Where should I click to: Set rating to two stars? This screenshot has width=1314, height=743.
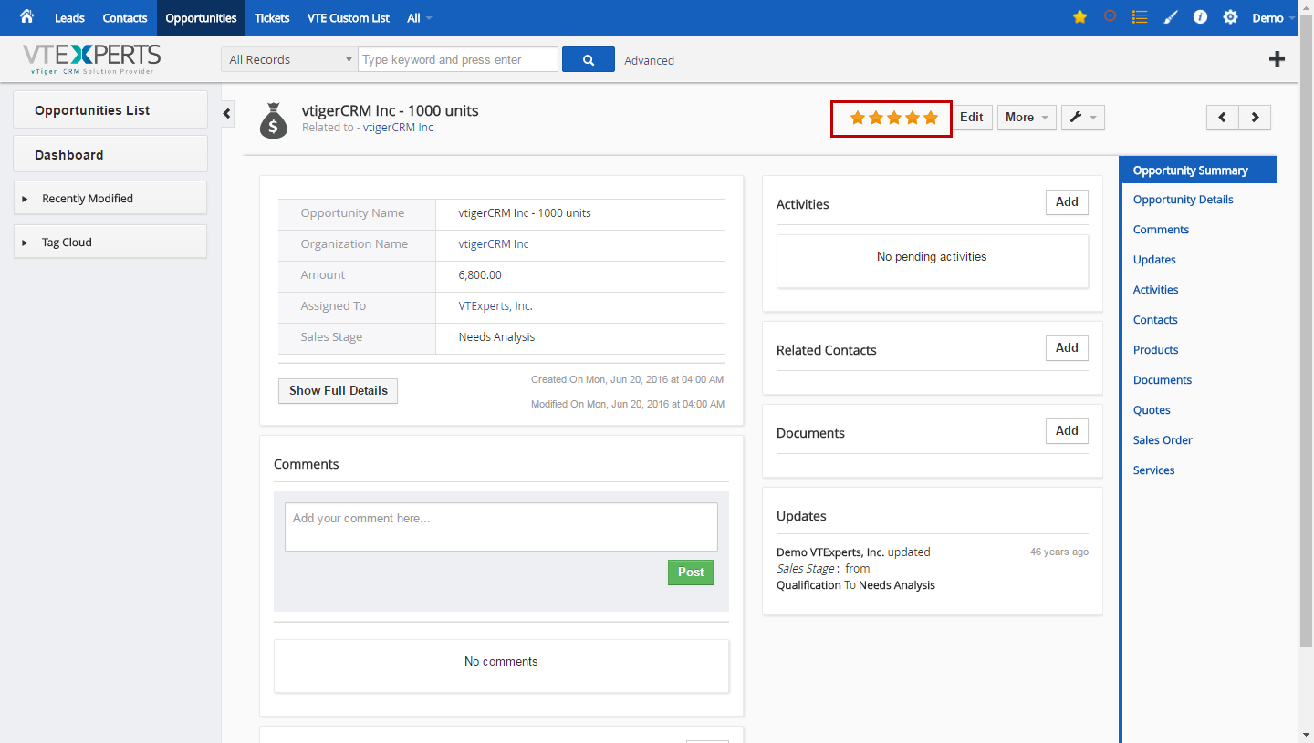875,118
